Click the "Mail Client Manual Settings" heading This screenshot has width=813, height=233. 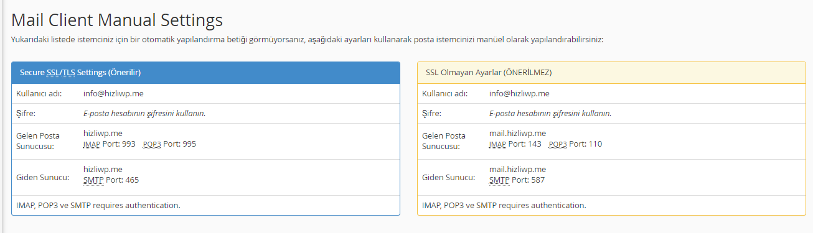(117, 20)
